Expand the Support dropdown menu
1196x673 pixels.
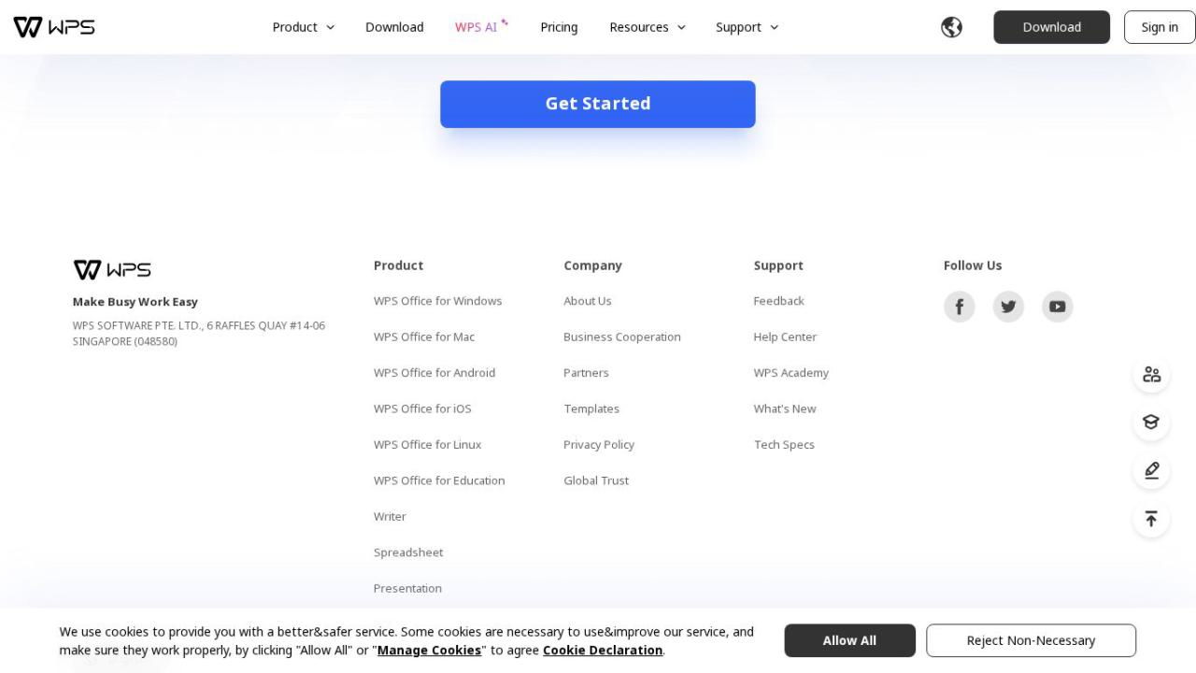click(x=747, y=27)
